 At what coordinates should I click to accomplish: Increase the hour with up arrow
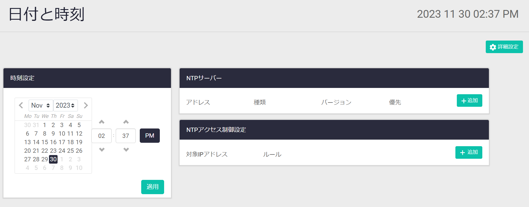tap(102, 122)
